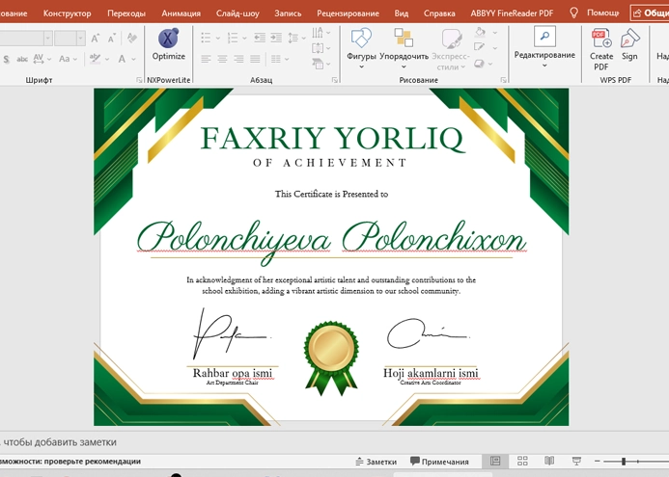The image size is (669, 477).
Task: Apply the numbered list icon
Action: (233, 38)
